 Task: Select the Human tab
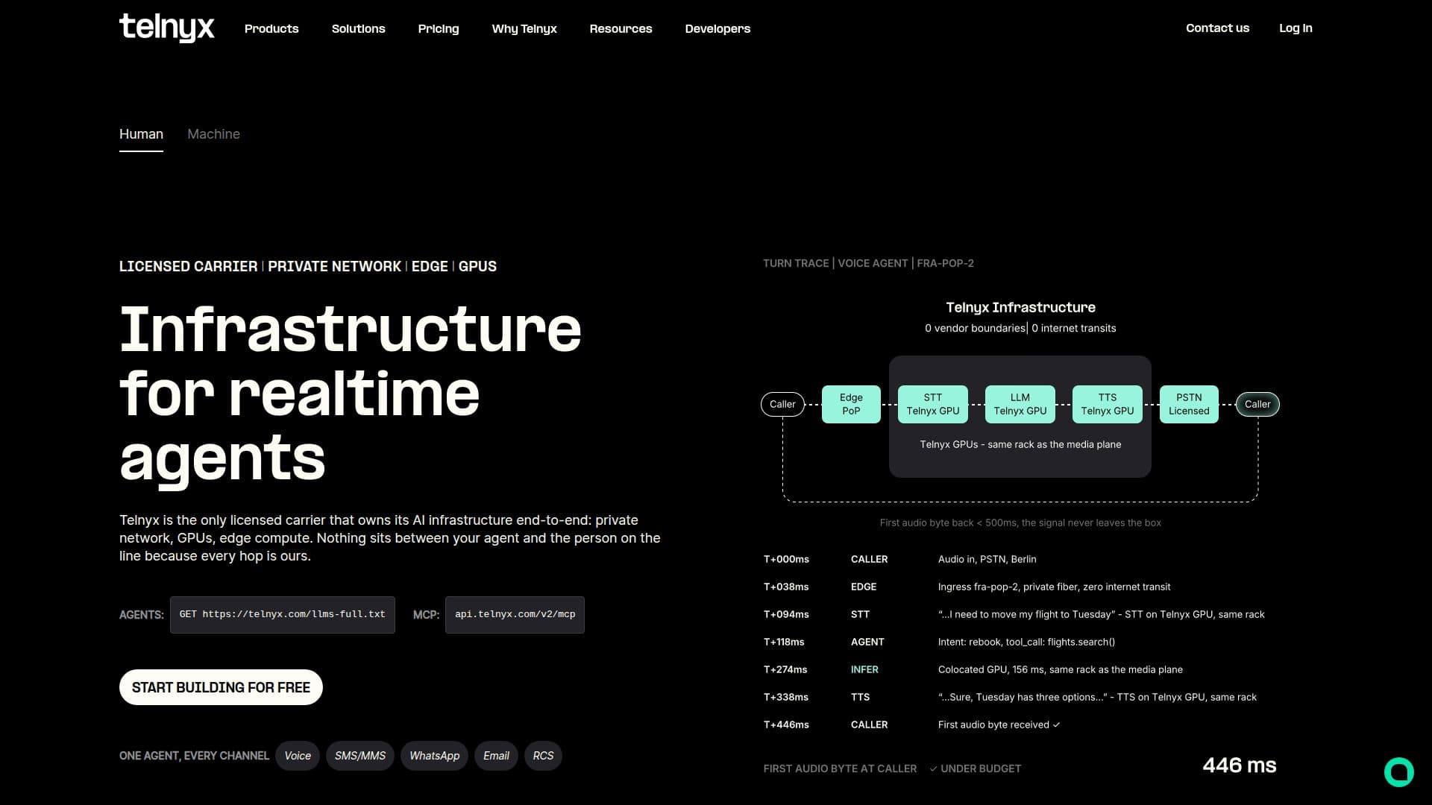tap(141, 134)
